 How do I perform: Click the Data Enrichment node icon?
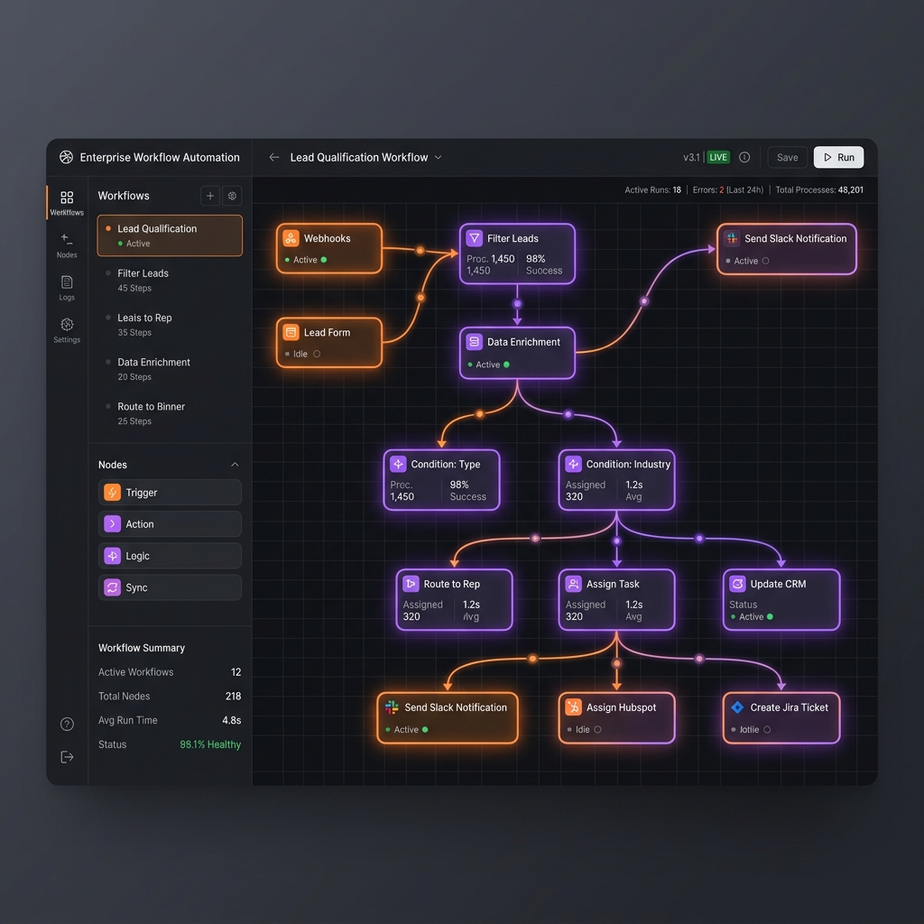coord(474,342)
